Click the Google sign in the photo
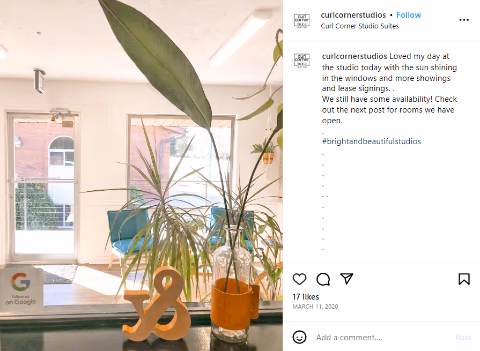 [21, 289]
